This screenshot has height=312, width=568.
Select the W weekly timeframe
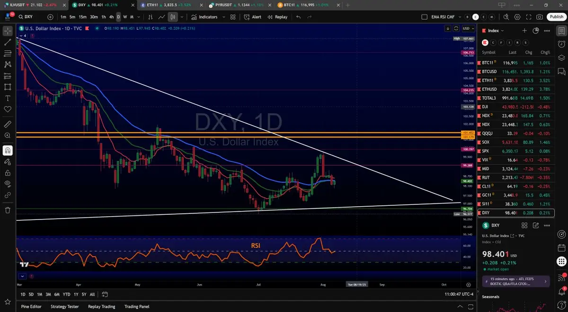click(x=125, y=17)
